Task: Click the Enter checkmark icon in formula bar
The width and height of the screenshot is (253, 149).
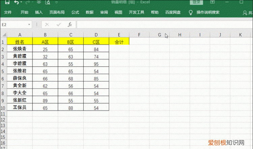Action: [59, 25]
